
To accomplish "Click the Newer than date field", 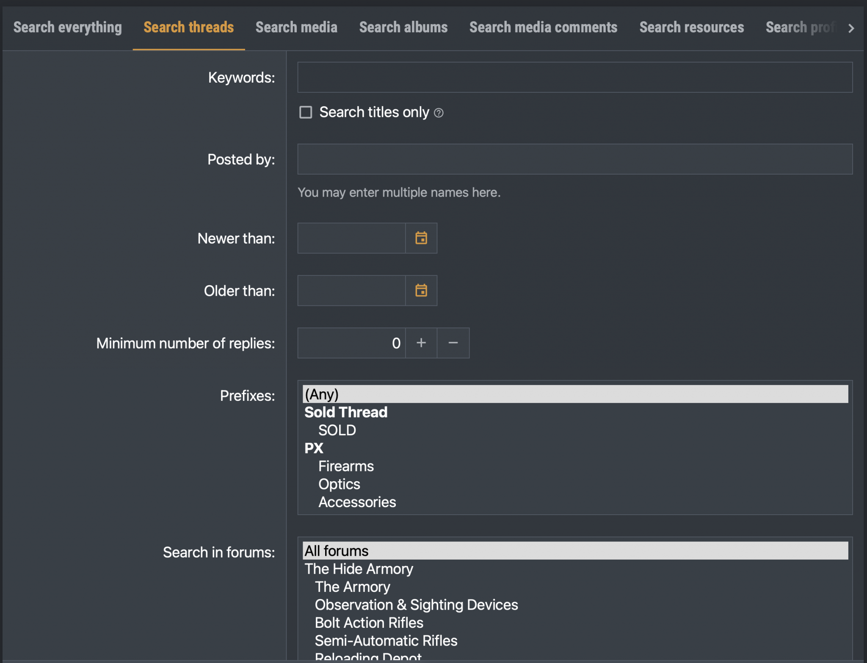I will point(351,238).
